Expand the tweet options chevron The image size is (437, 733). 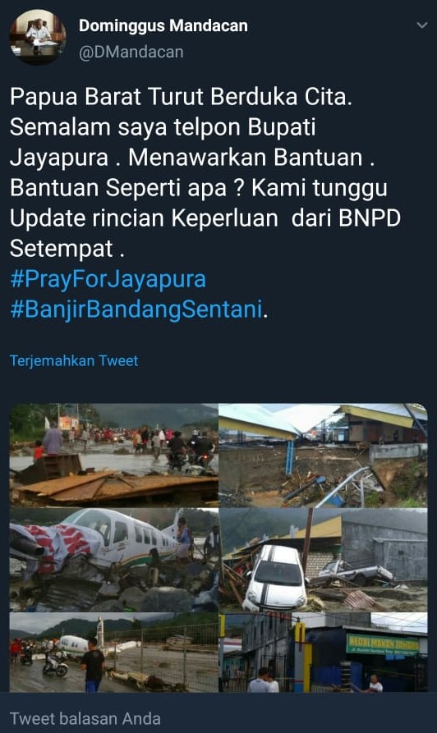pyautogui.click(x=422, y=25)
